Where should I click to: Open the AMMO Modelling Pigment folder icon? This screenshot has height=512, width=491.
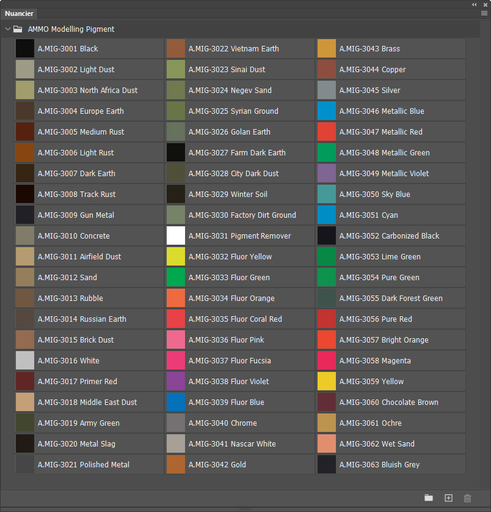tap(18, 29)
